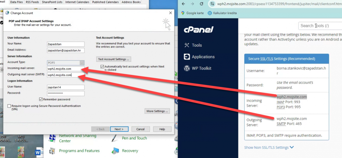The height and width of the screenshot is (158, 342).
Task: Enable Require logon using Secure Password Authentication
Action: tap(9, 106)
